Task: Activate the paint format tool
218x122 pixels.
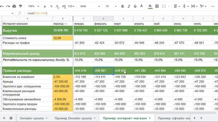Action: 20,6
